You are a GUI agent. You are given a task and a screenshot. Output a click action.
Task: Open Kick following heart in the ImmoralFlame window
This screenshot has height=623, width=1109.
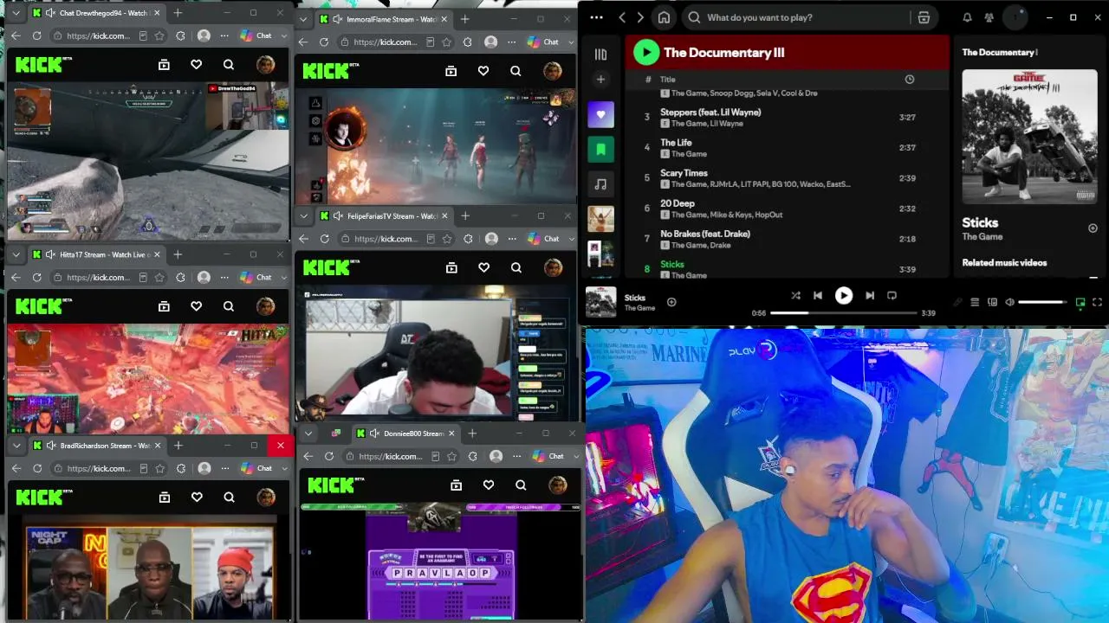(x=483, y=71)
